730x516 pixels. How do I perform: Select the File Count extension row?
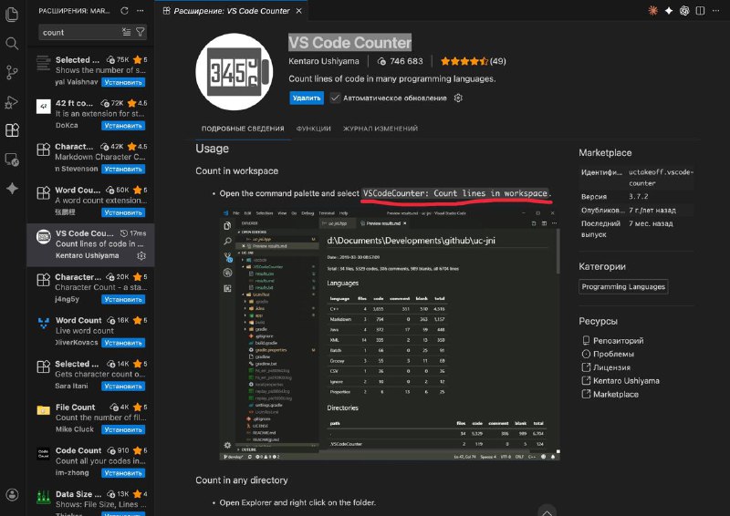90,418
